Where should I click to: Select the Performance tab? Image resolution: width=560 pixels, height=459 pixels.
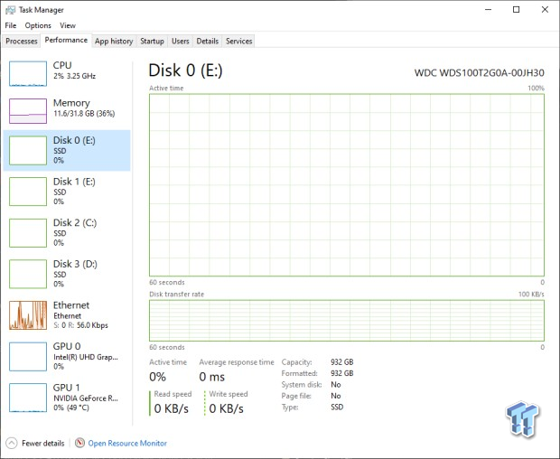(66, 40)
